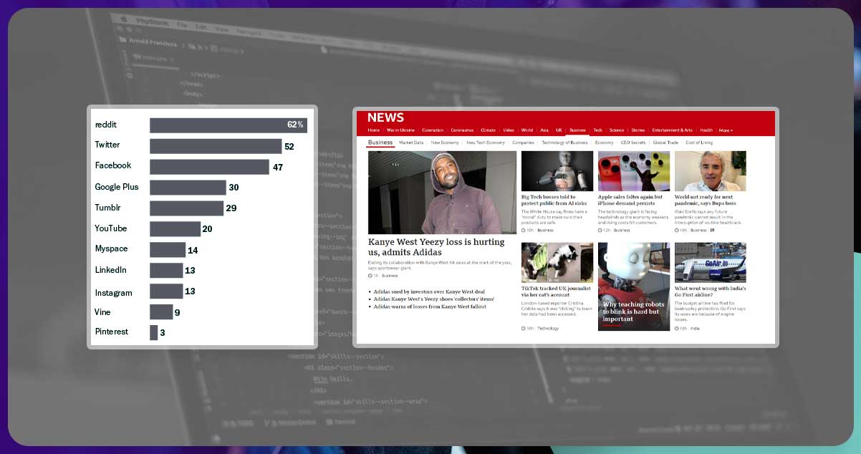Open Apple sales falter again headline

point(630,200)
